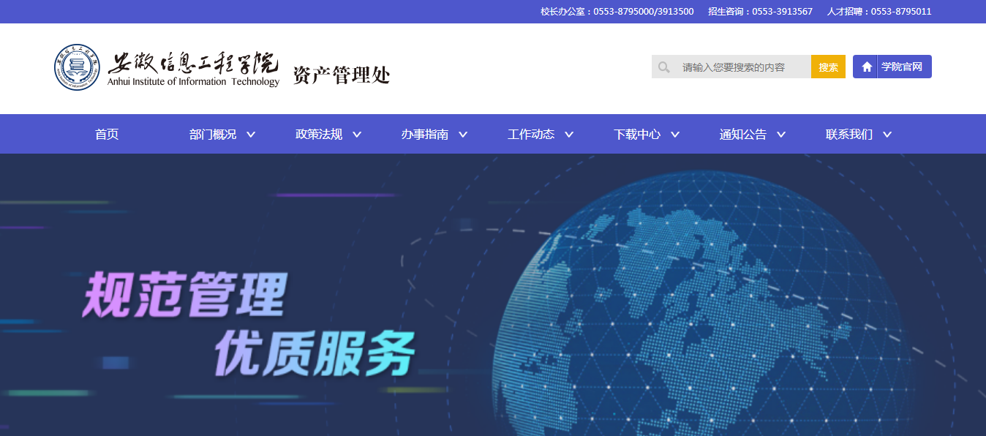Click the home icon beside 学院官网

pyautogui.click(x=866, y=66)
